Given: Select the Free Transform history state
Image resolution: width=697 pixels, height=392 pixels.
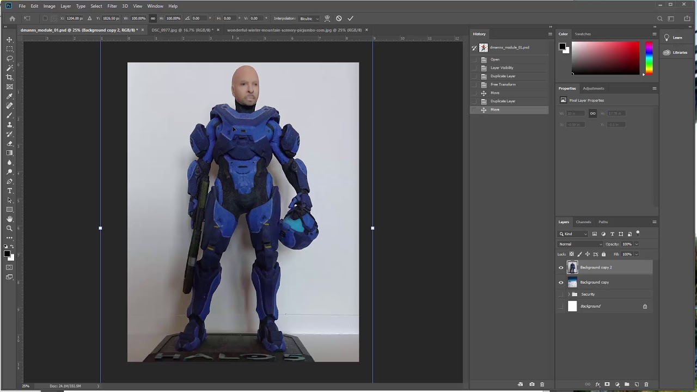Looking at the screenshot, I should (510, 84).
